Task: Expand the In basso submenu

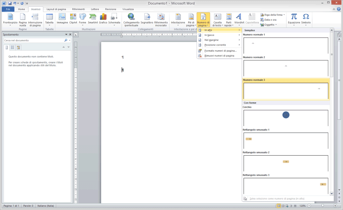Action: pyautogui.click(x=219, y=35)
